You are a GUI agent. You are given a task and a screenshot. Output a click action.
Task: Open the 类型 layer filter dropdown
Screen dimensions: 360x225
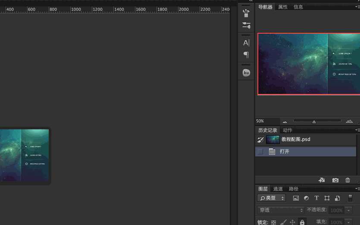(x=271, y=198)
